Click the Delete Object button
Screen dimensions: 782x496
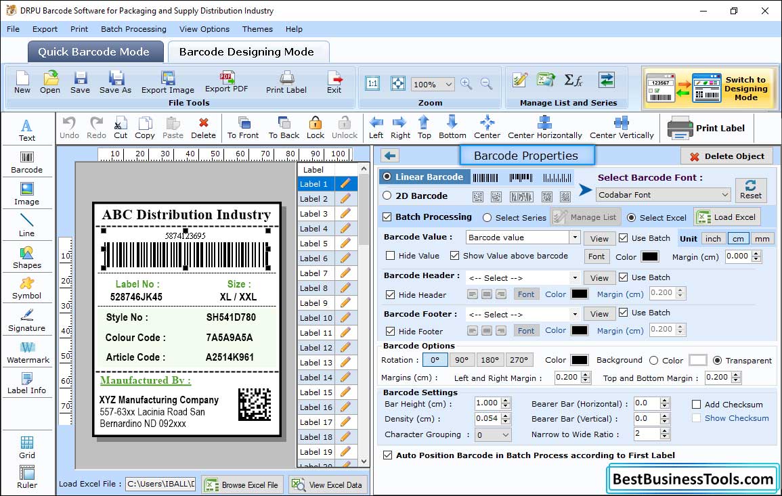point(726,156)
